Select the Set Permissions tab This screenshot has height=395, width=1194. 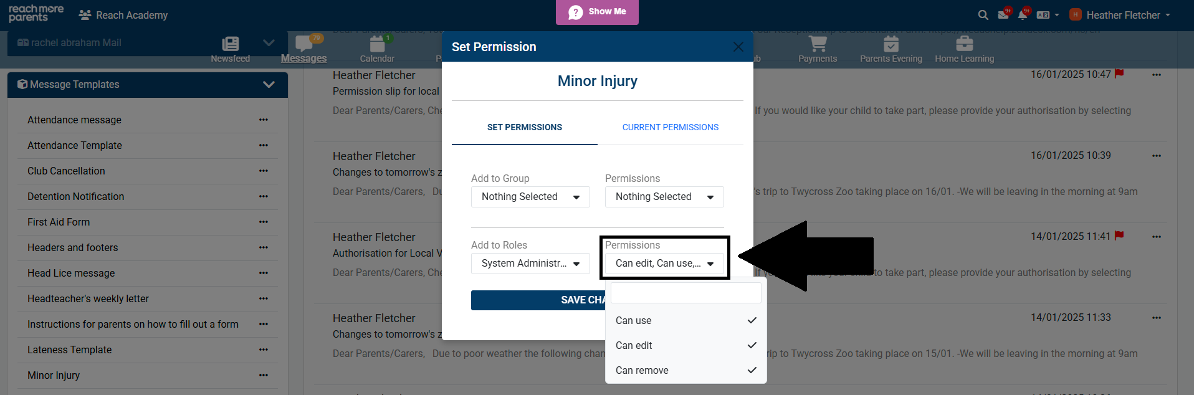(525, 127)
